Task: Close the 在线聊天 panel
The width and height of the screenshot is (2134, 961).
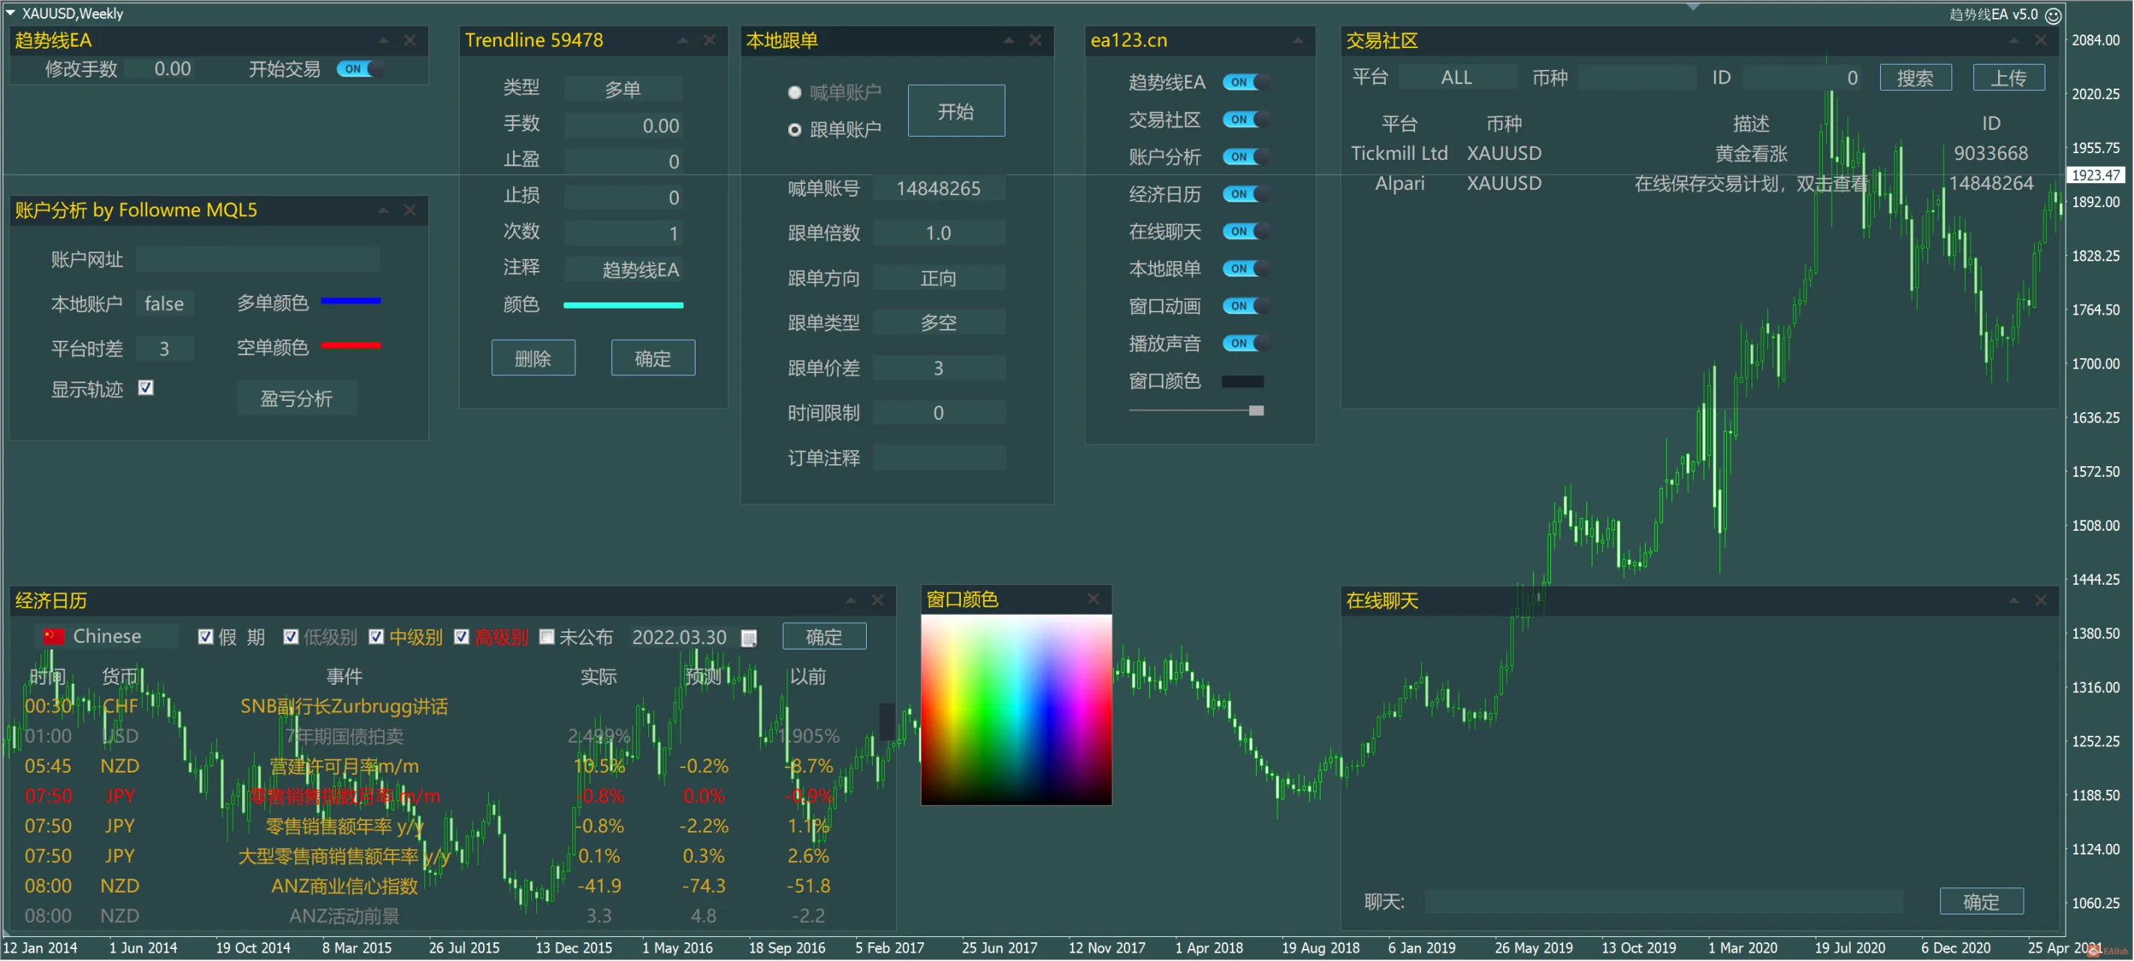Action: [x=2040, y=600]
